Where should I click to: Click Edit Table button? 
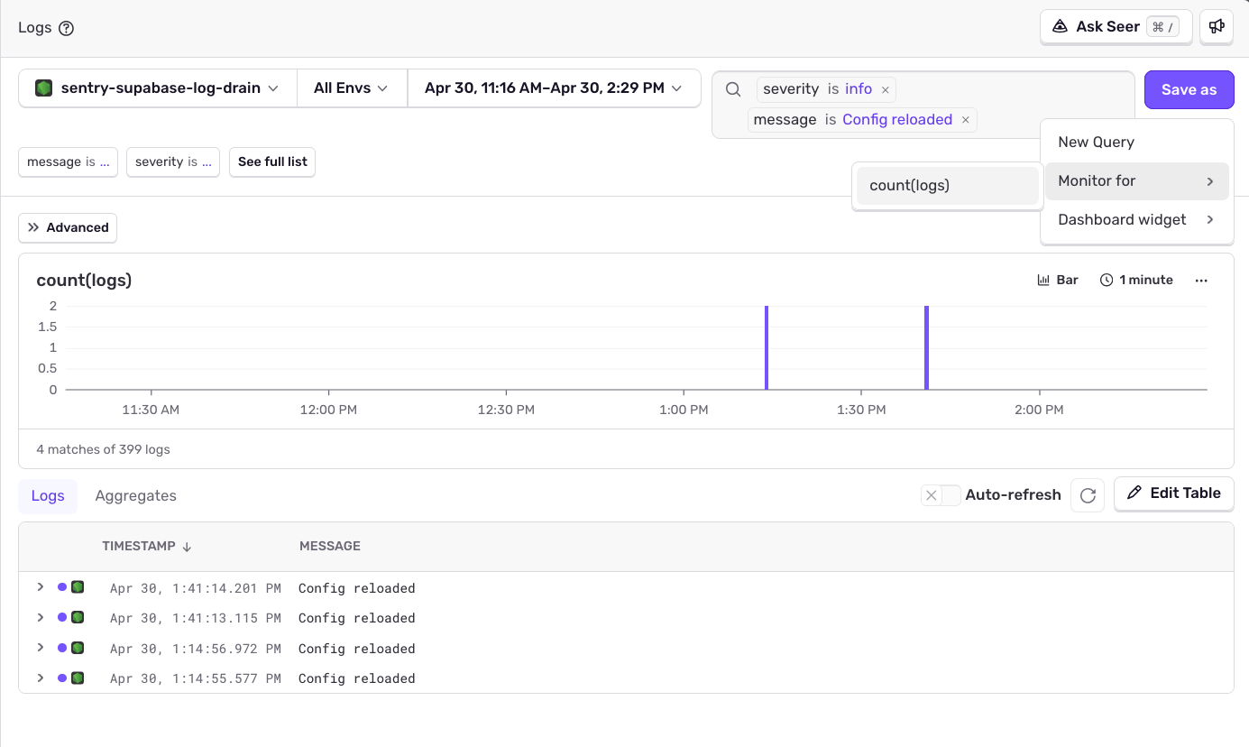tap(1174, 493)
